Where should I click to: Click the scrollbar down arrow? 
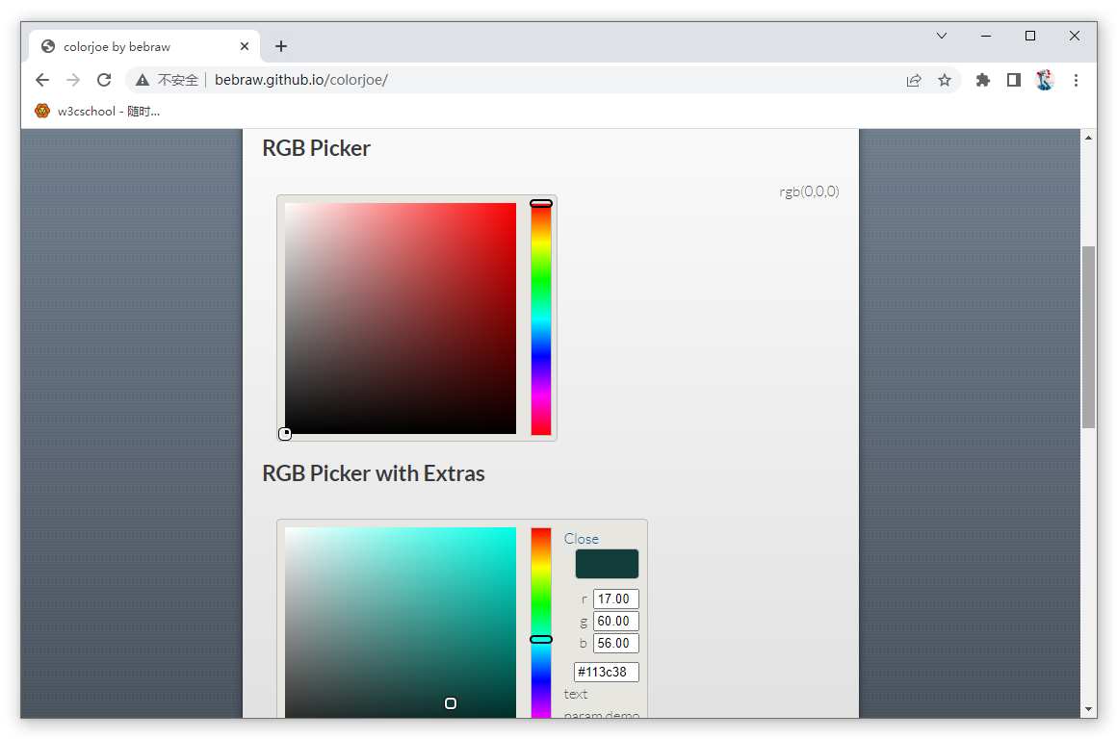1088,709
